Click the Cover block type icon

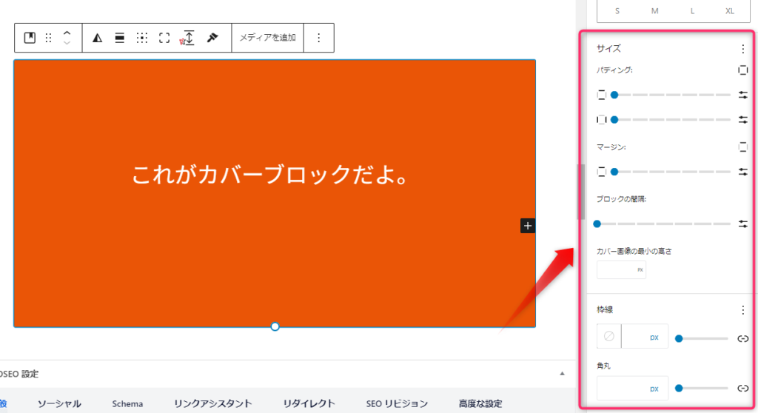[30, 38]
